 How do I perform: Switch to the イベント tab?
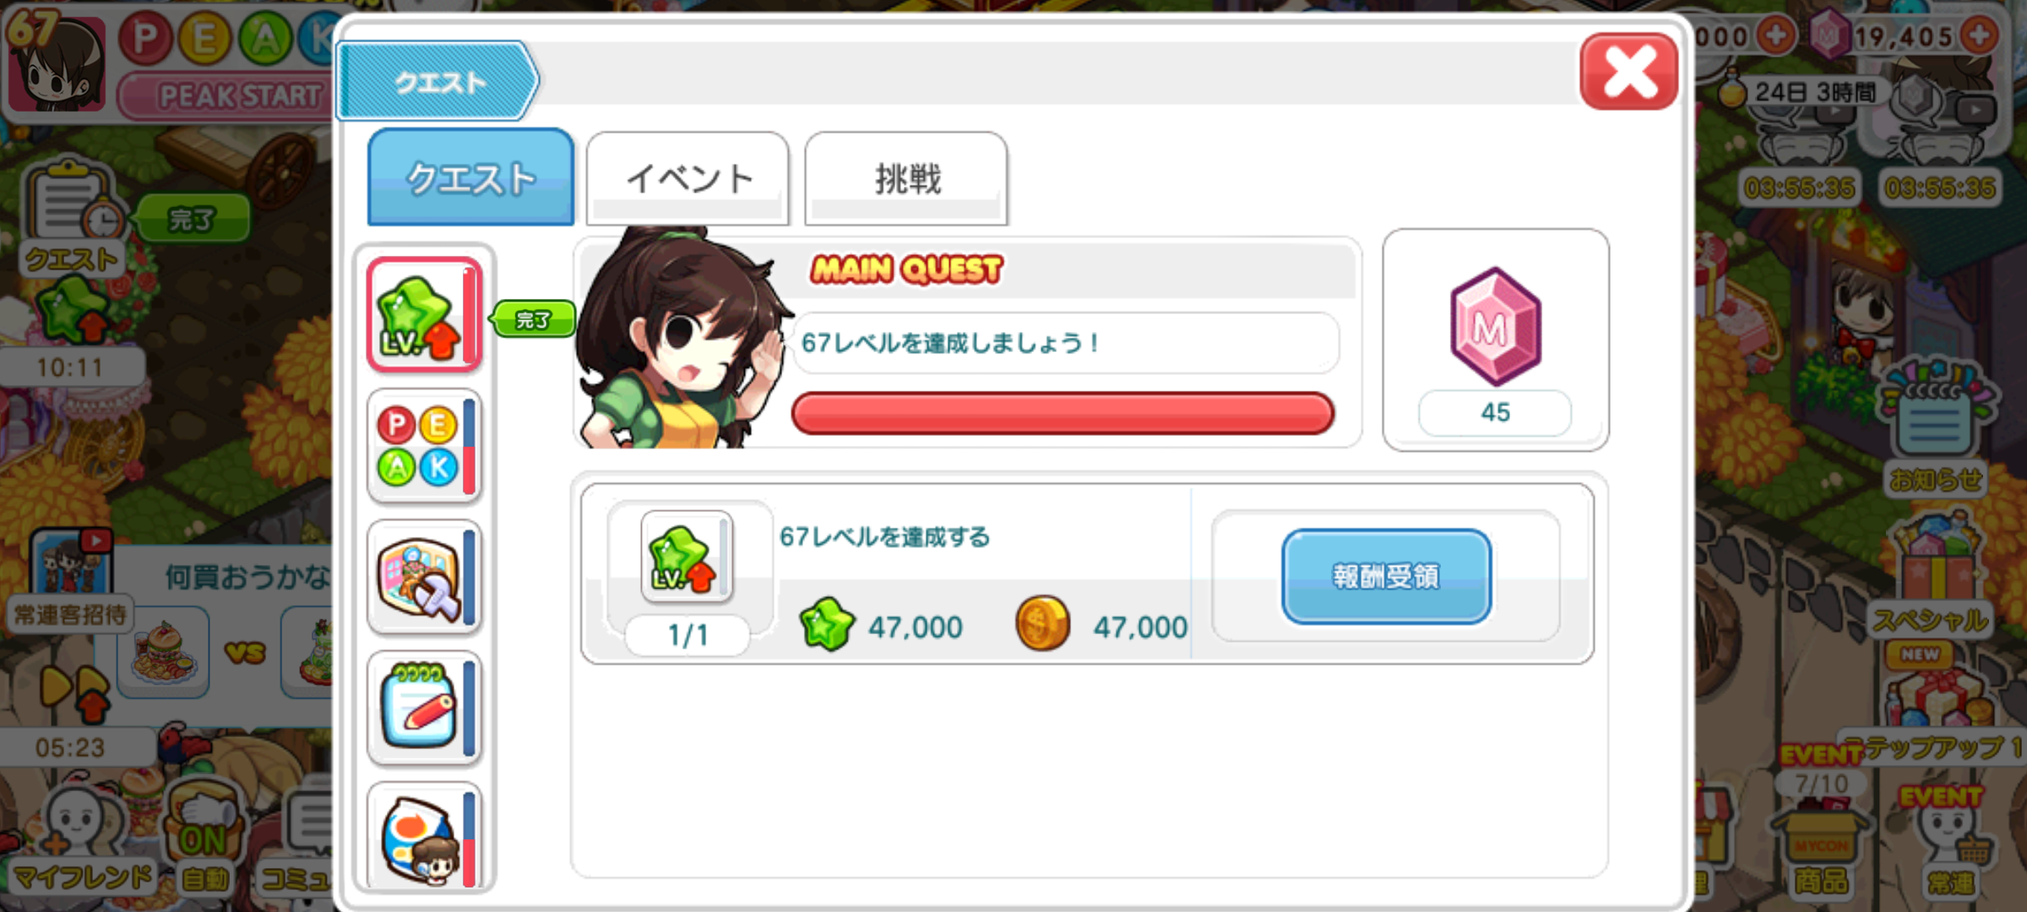pyautogui.click(x=688, y=178)
